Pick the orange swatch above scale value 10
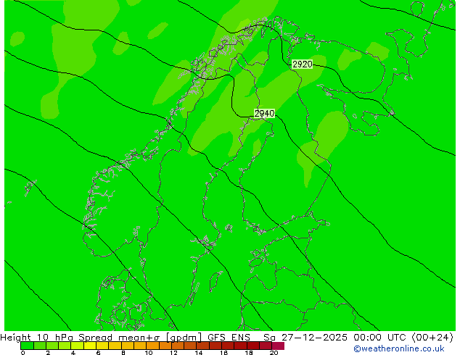The height and width of the screenshot is (355, 460). pos(153,346)
